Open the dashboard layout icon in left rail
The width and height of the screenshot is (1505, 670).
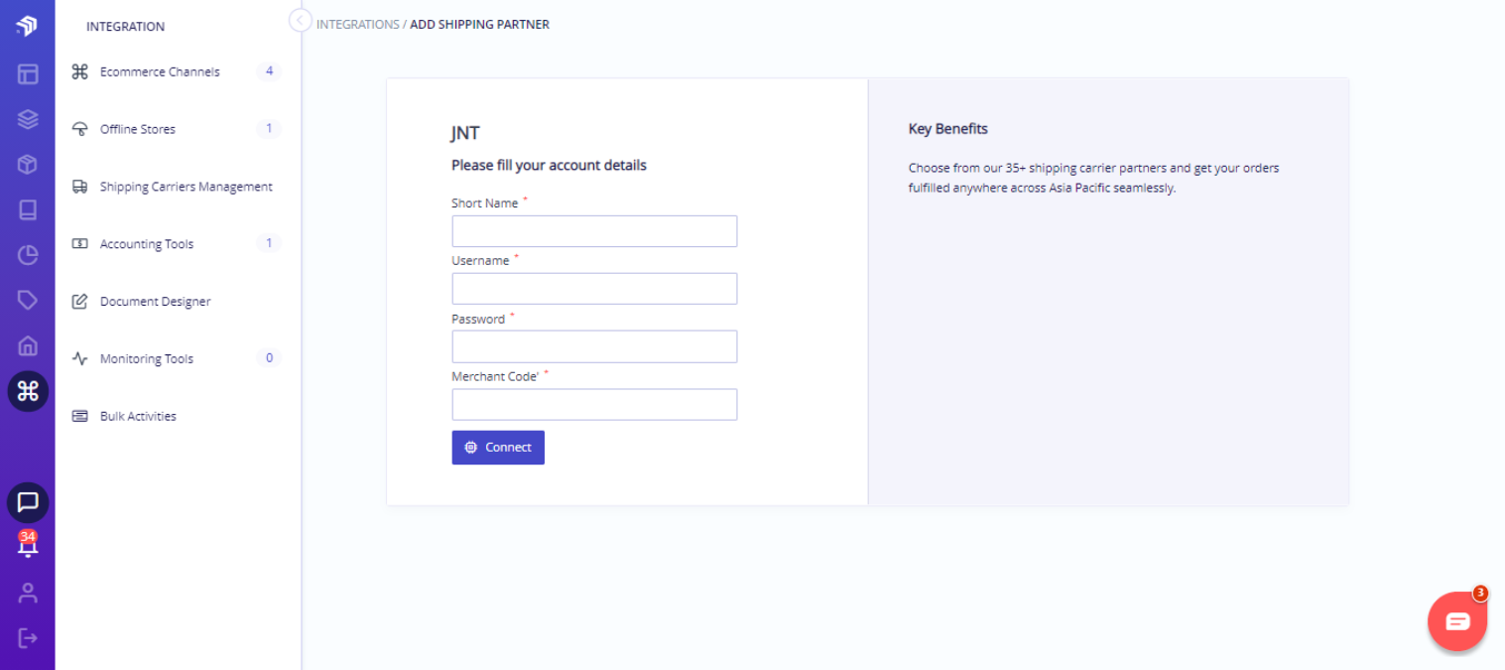point(28,73)
